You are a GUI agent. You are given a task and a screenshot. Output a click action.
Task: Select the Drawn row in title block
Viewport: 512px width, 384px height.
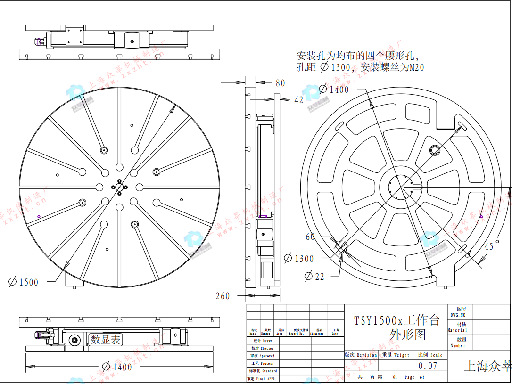[263, 341]
